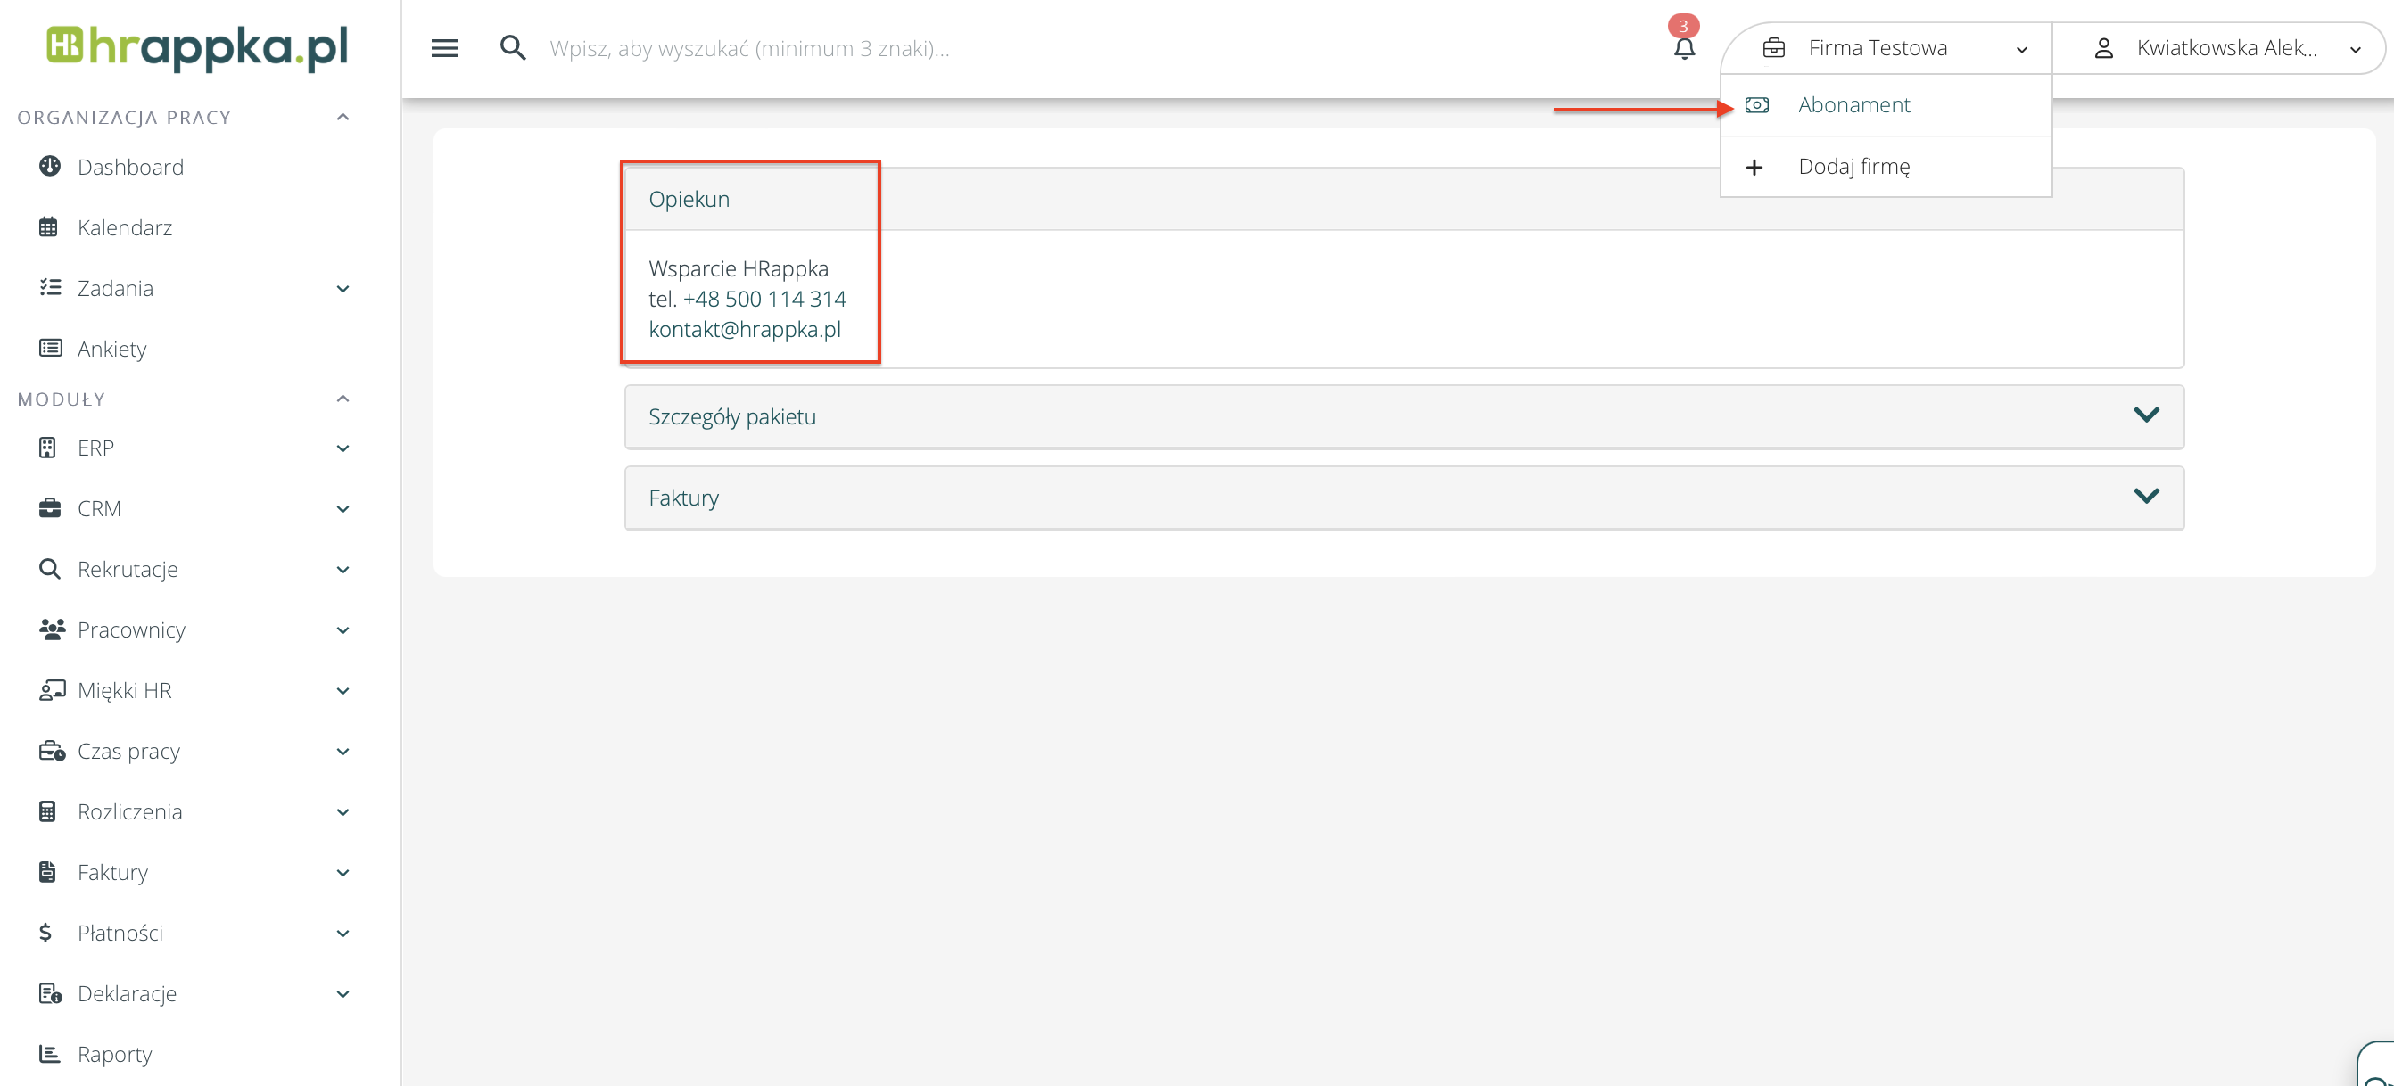Click the hrappka.pl logo
This screenshot has height=1086, width=2394.
197,46
